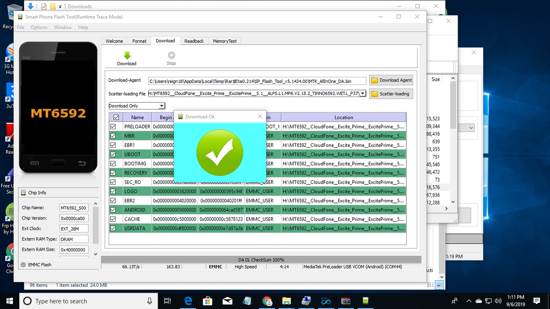The width and height of the screenshot is (550, 309).
Task: Click the green Download arrow icon
Action: (127, 55)
